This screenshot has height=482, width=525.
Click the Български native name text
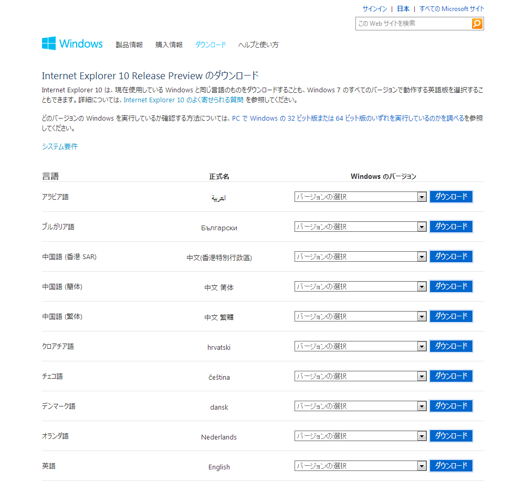click(x=219, y=228)
